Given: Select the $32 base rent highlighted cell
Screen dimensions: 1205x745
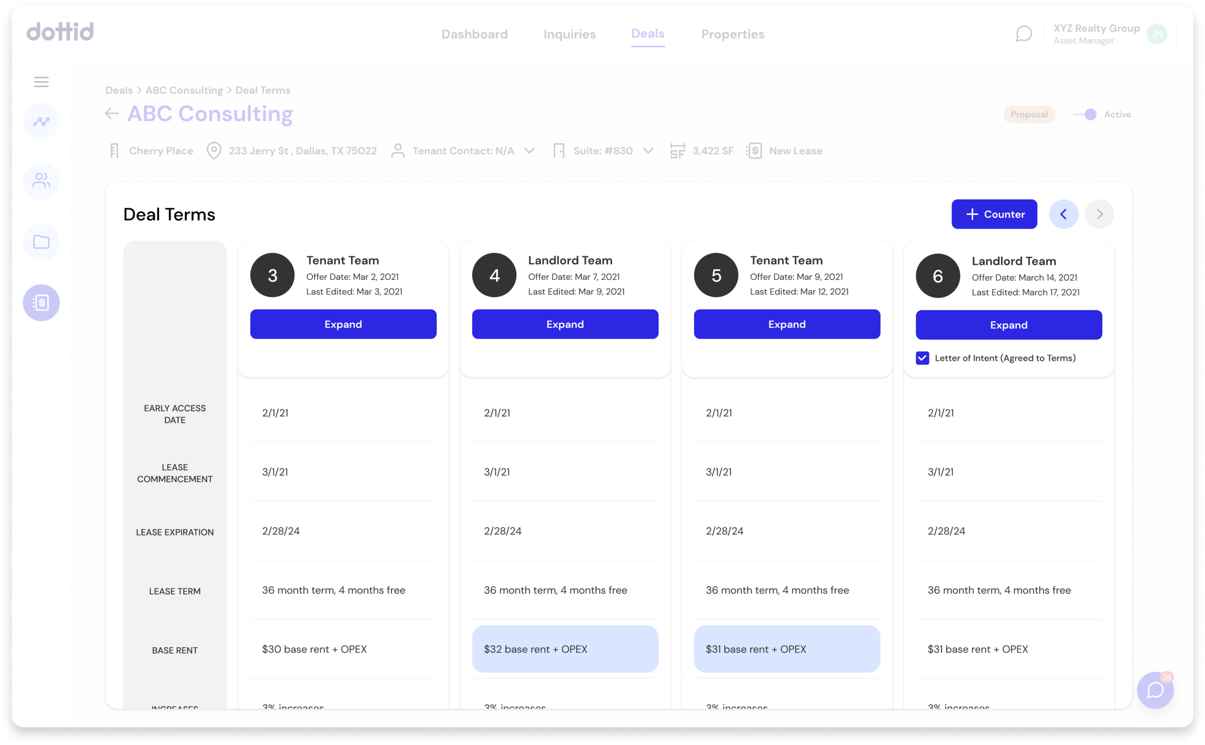Looking at the screenshot, I should (565, 649).
